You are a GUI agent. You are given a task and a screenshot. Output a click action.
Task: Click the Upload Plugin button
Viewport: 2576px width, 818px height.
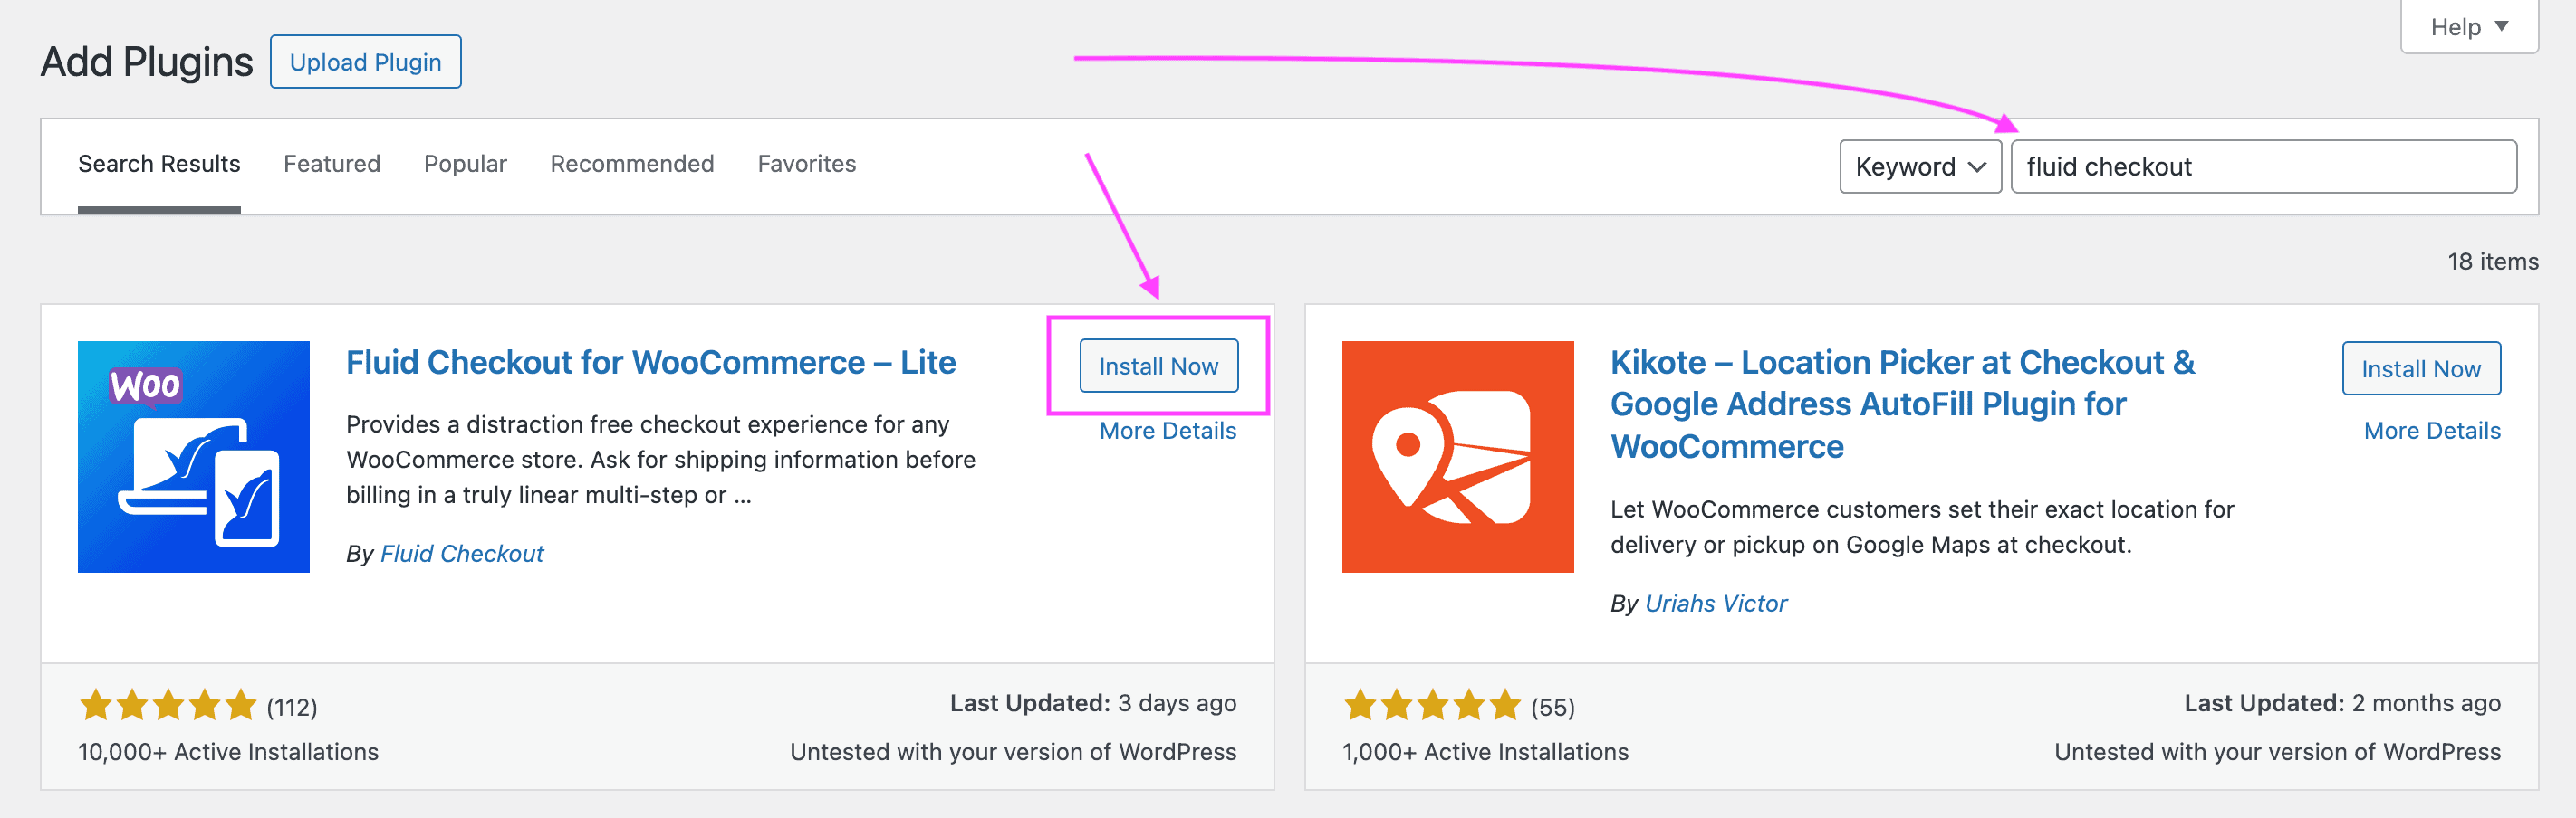pyautogui.click(x=365, y=62)
